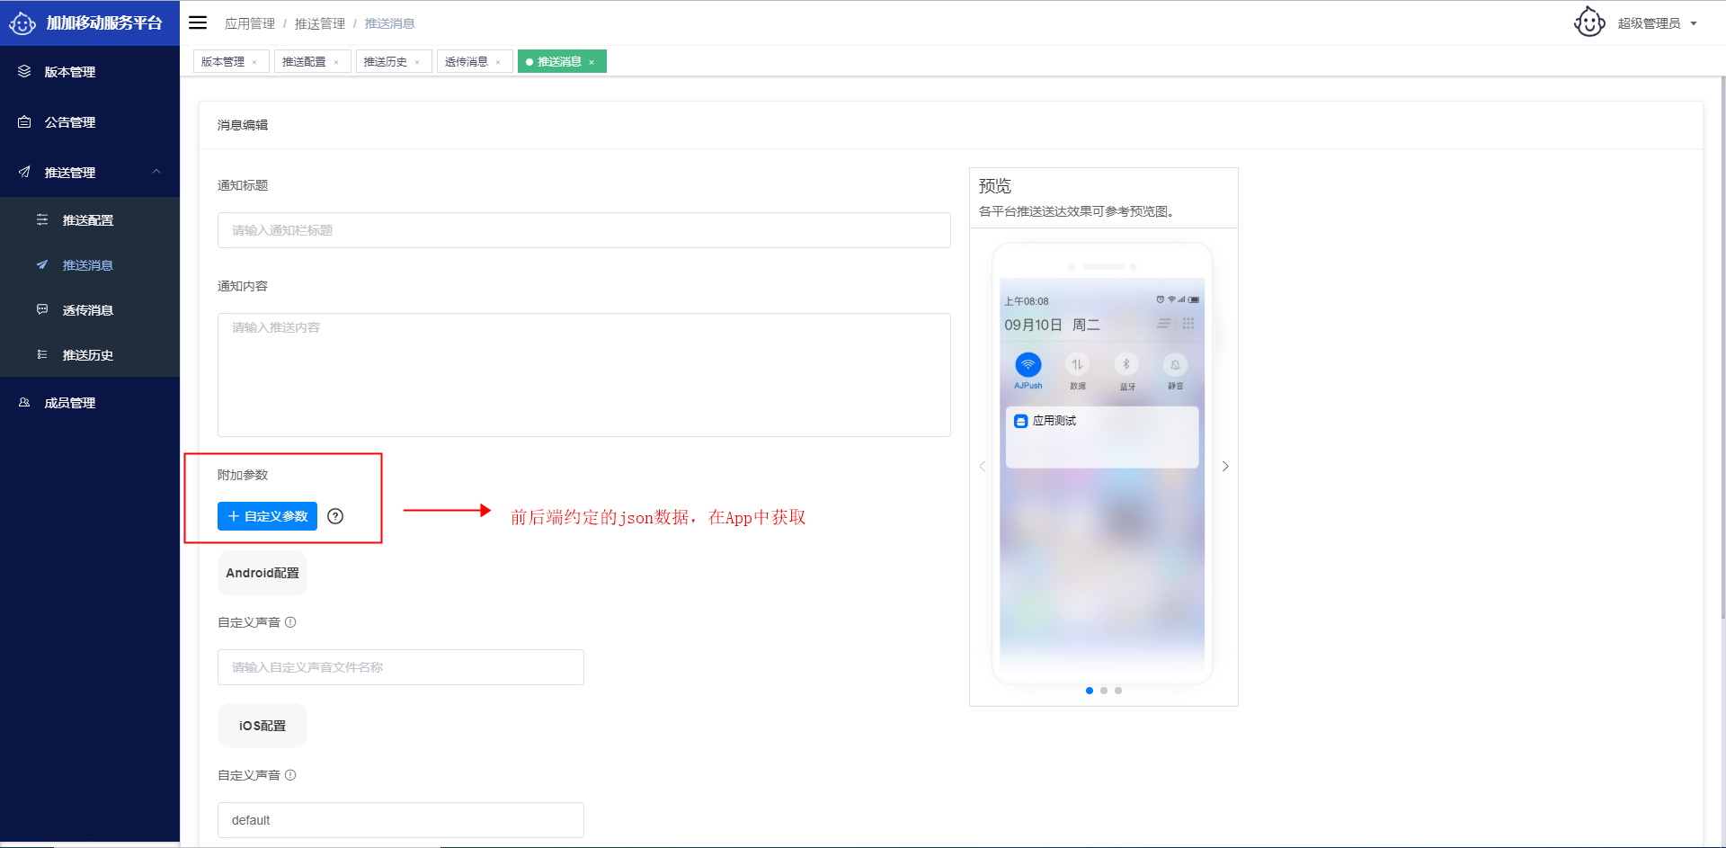
Task: Click info icon next to iOS 自定义声音
Action: pos(290,775)
